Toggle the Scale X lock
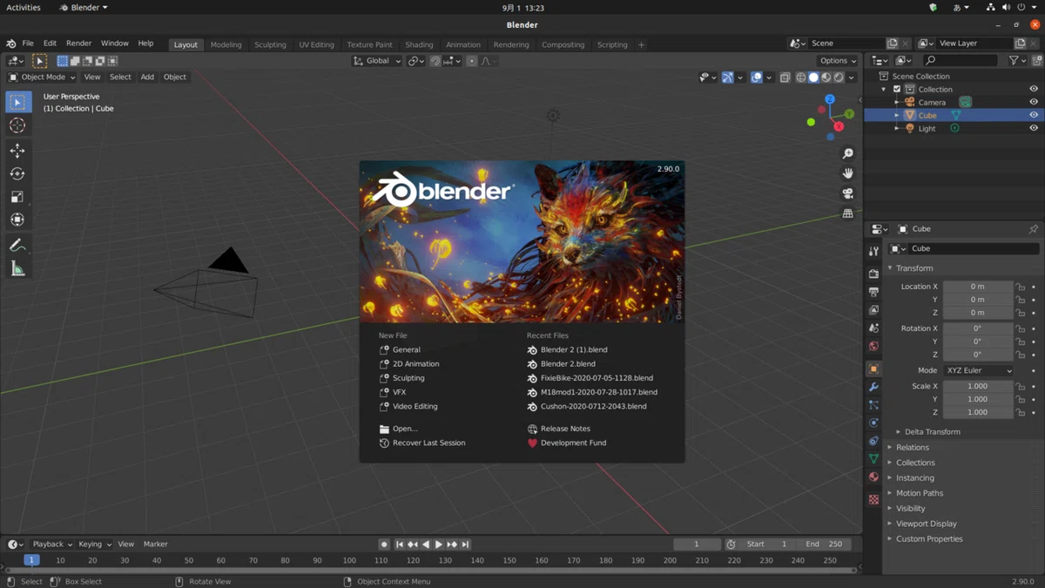Image resolution: width=1045 pixels, height=588 pixels. 1020,386
